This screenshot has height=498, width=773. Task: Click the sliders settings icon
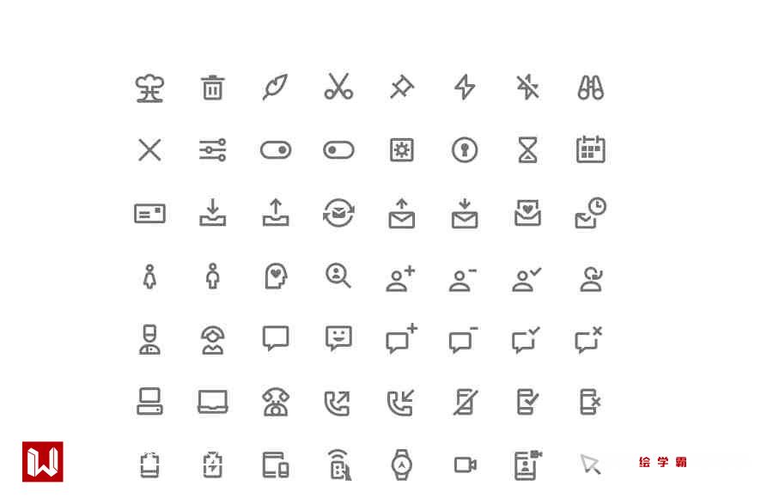coord(212,150)
